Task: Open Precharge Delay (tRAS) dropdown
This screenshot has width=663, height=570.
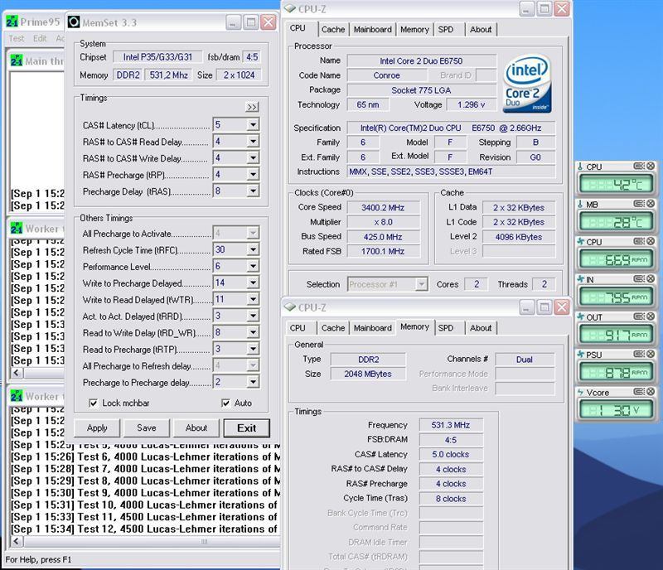Action: pos(253,191)
